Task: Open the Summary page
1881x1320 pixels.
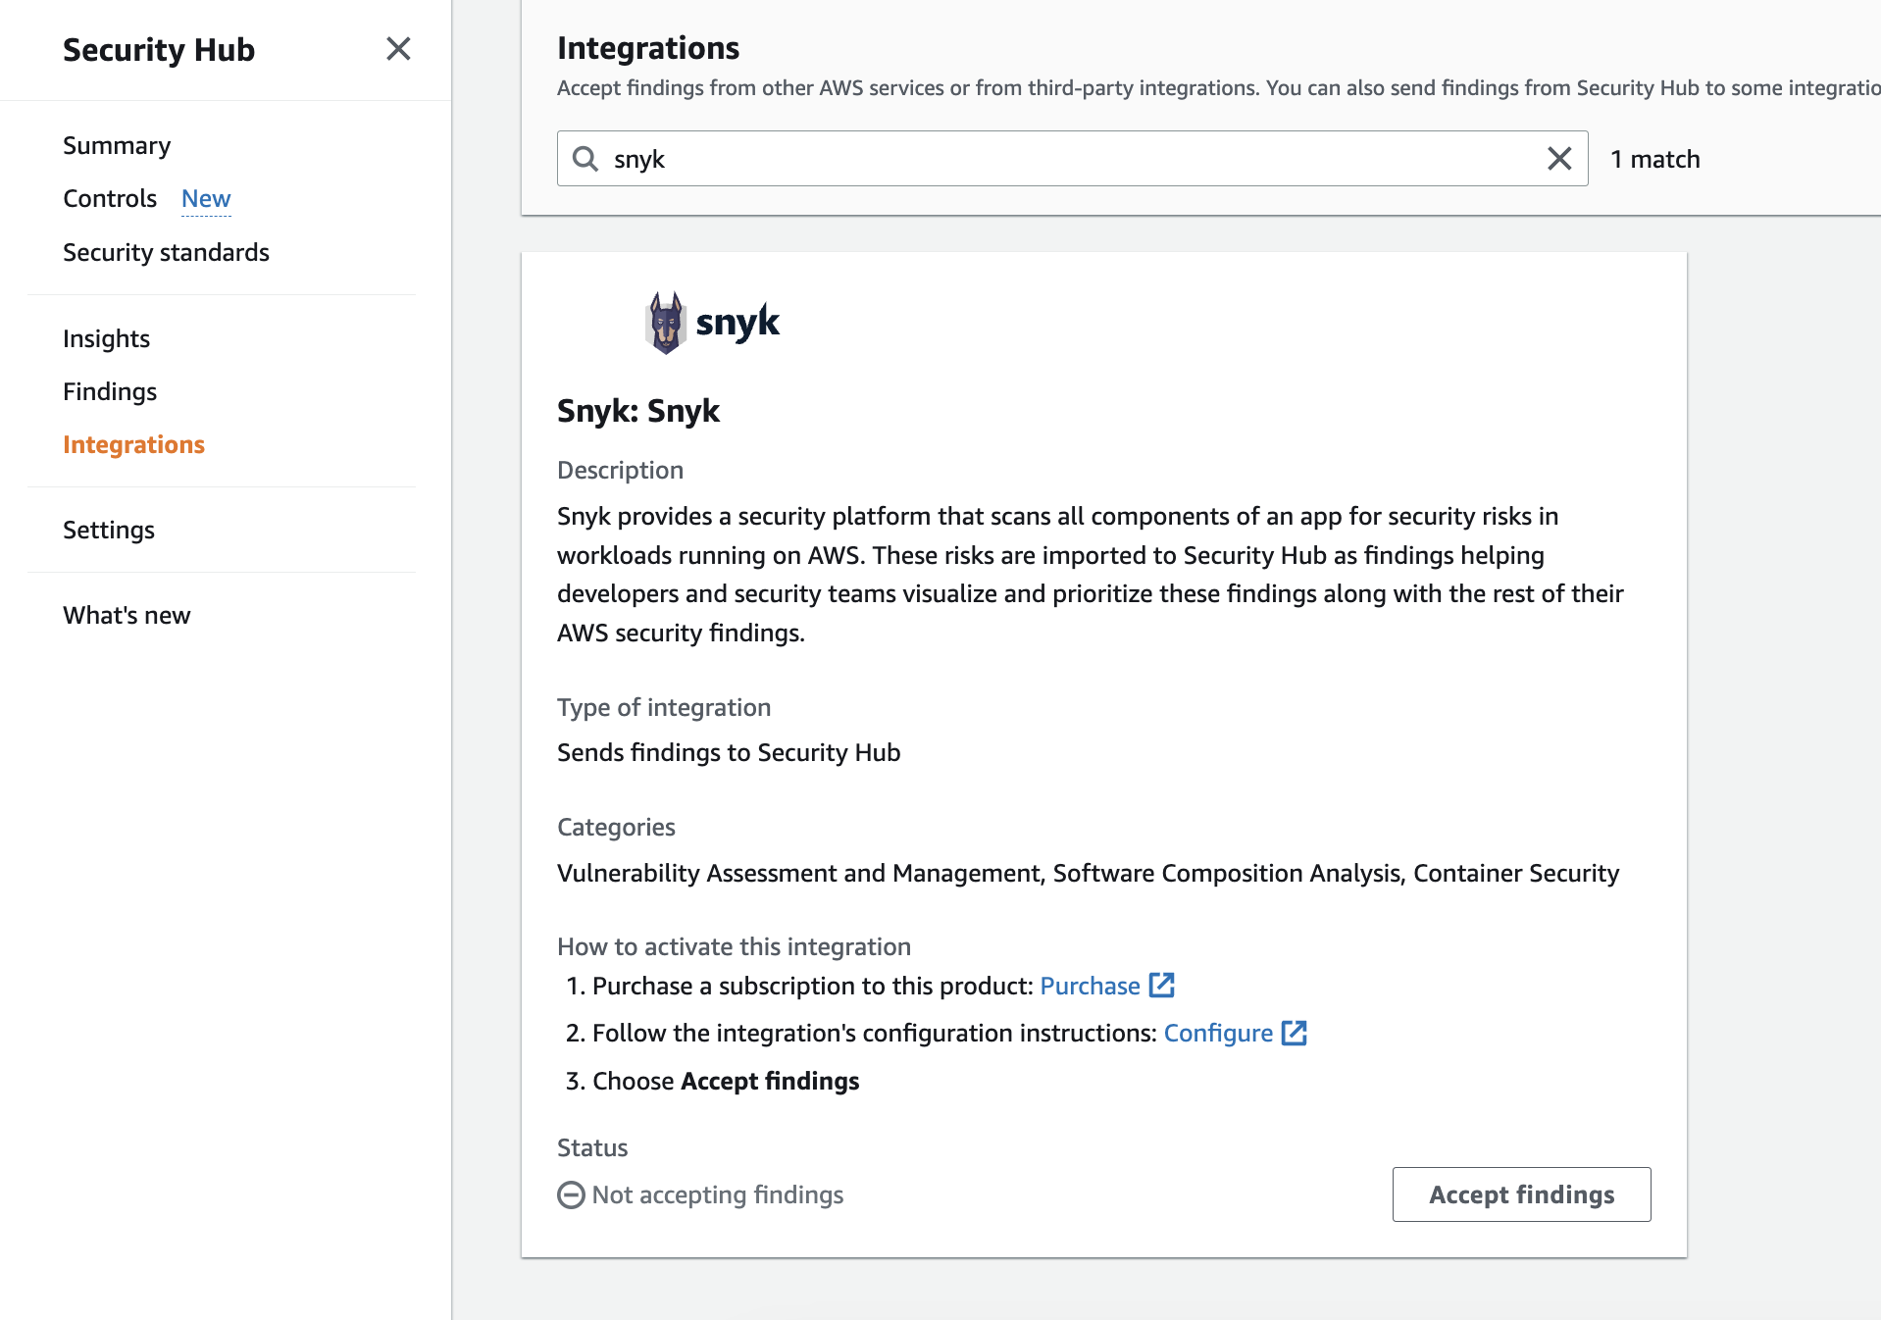Action: coord(117,145)
